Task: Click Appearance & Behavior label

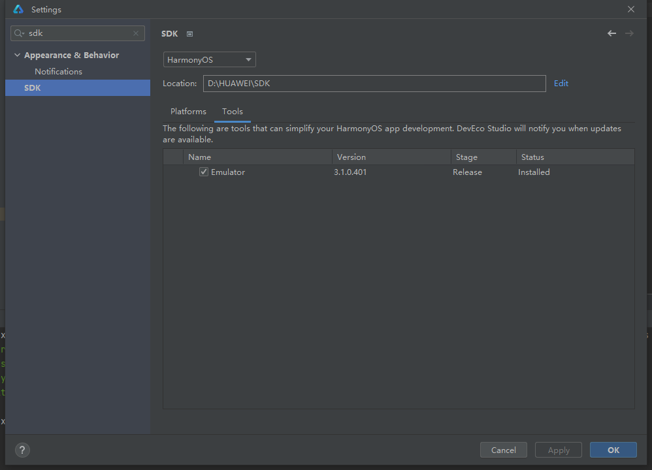Action: [71, 55]
